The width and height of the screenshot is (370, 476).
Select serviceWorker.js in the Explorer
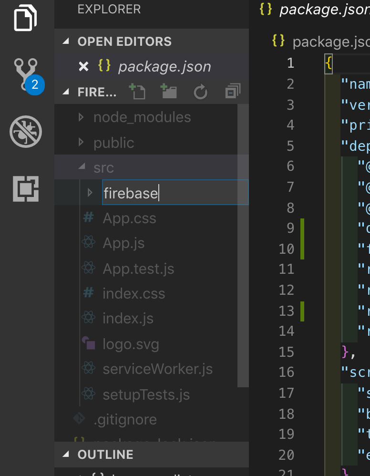[x=157, y=369]
